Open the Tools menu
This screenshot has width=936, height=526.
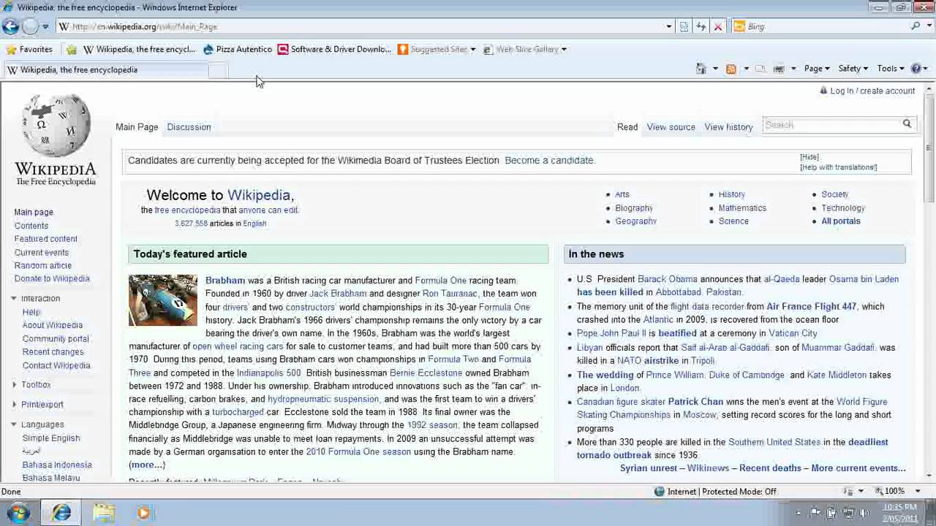click(x=891, y=68)
